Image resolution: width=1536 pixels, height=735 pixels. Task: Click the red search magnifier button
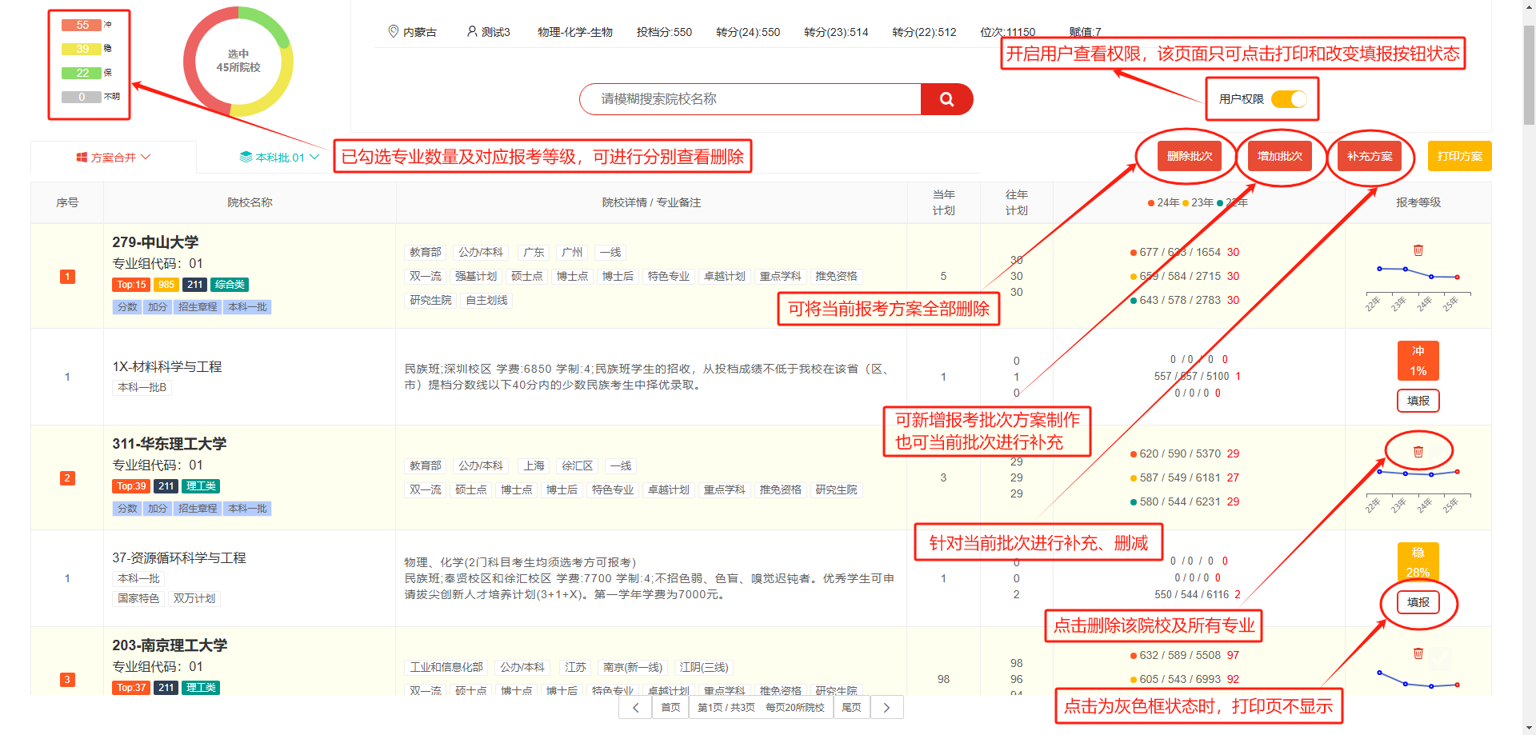point(946,99)
